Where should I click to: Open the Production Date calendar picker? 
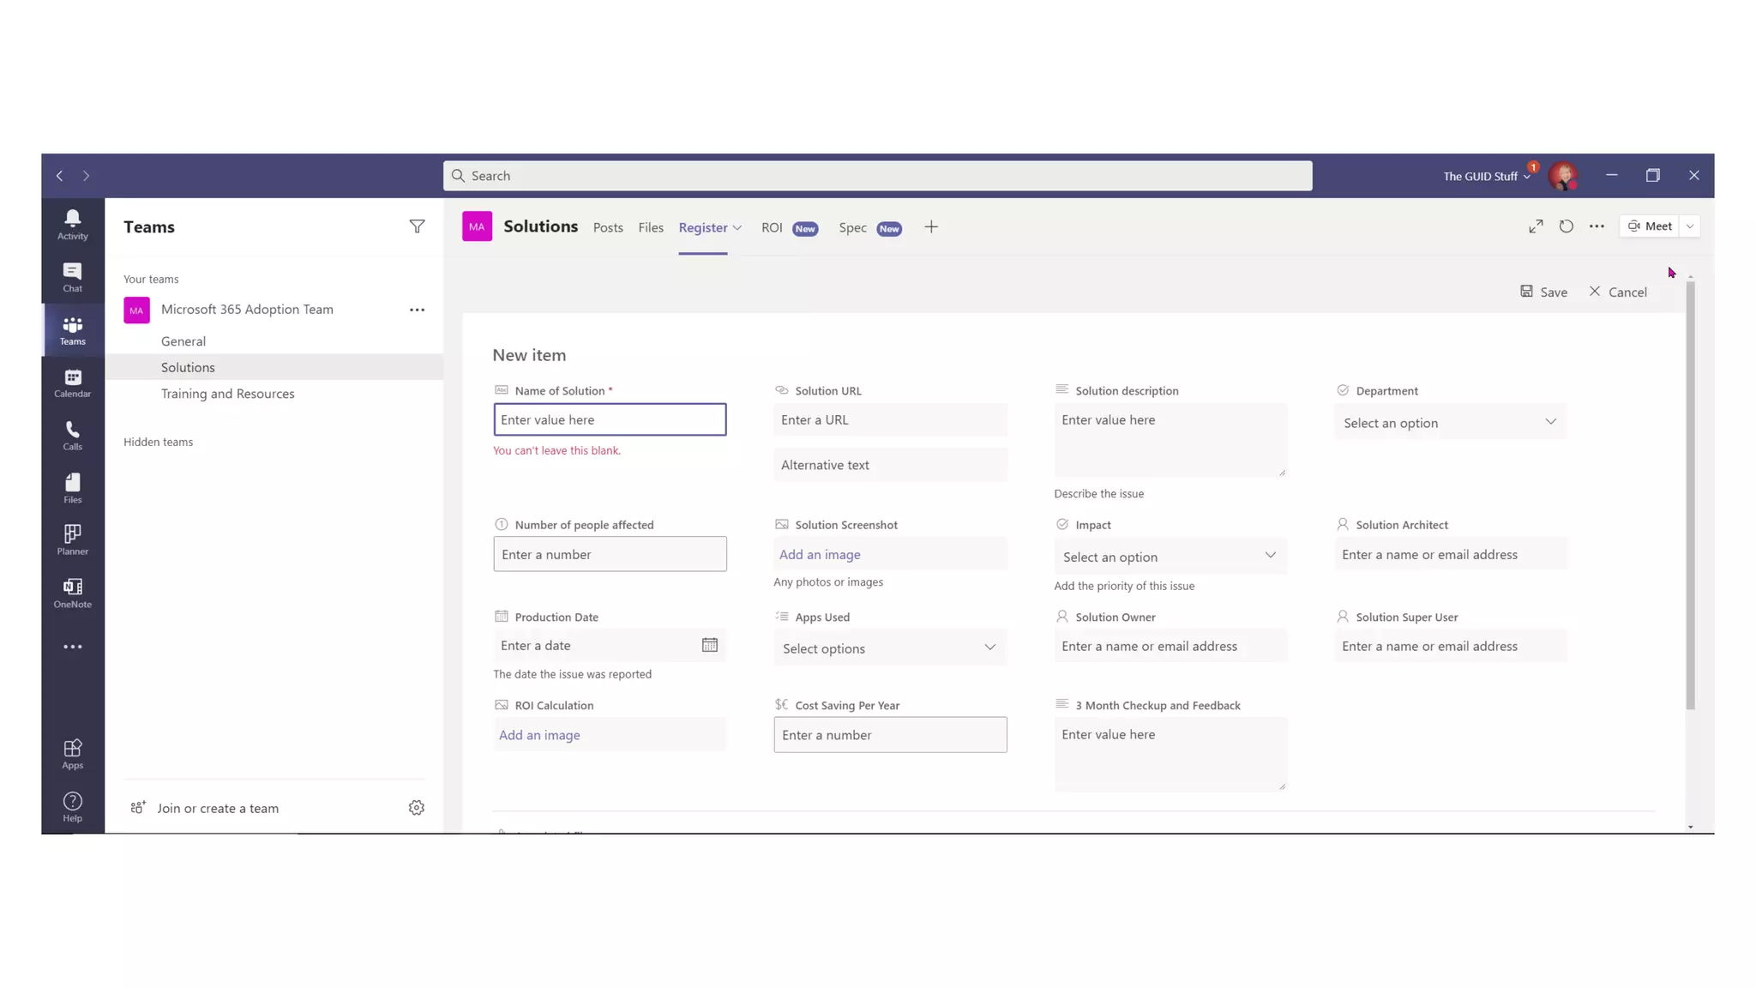(x=709, y=645)
